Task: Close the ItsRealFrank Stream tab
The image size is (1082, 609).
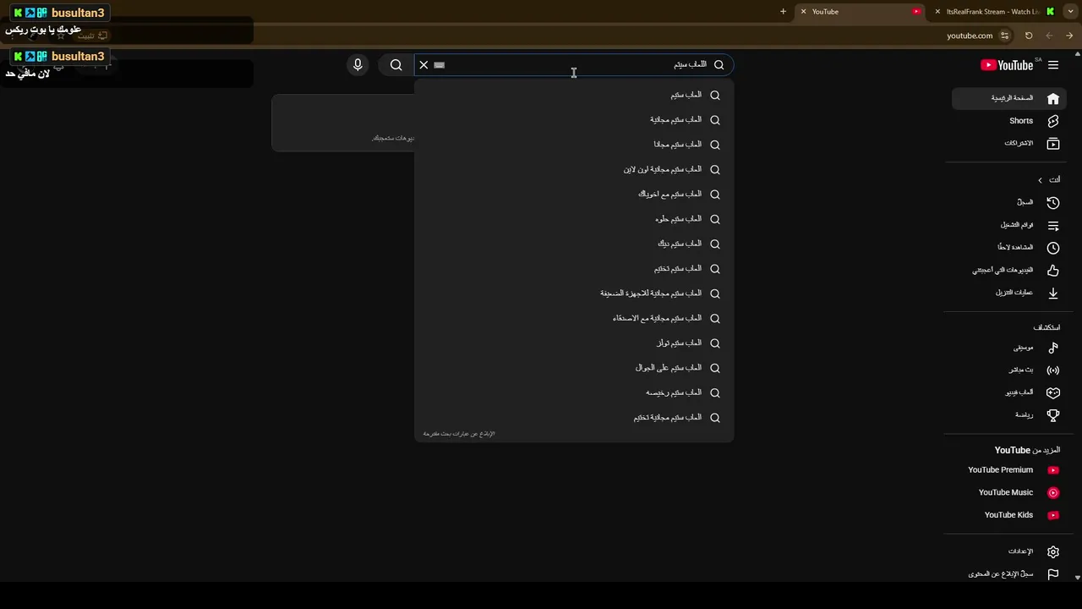Action: [x=937, y=12]
